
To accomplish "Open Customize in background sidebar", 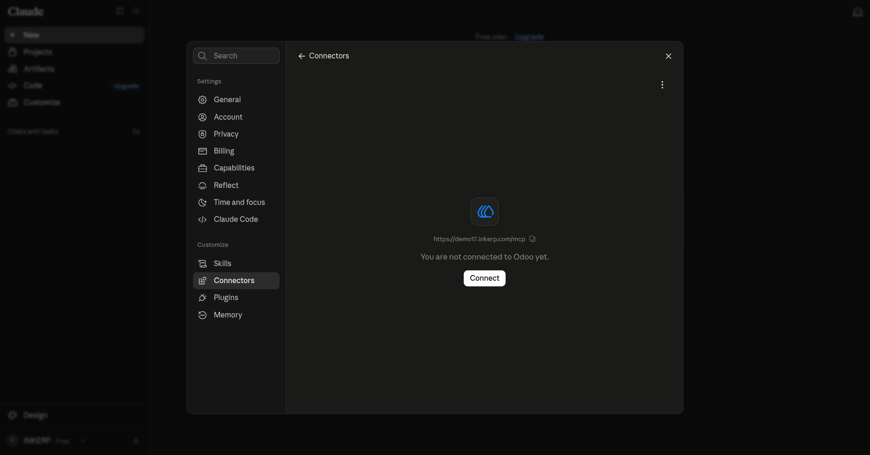I will (74, 102).
